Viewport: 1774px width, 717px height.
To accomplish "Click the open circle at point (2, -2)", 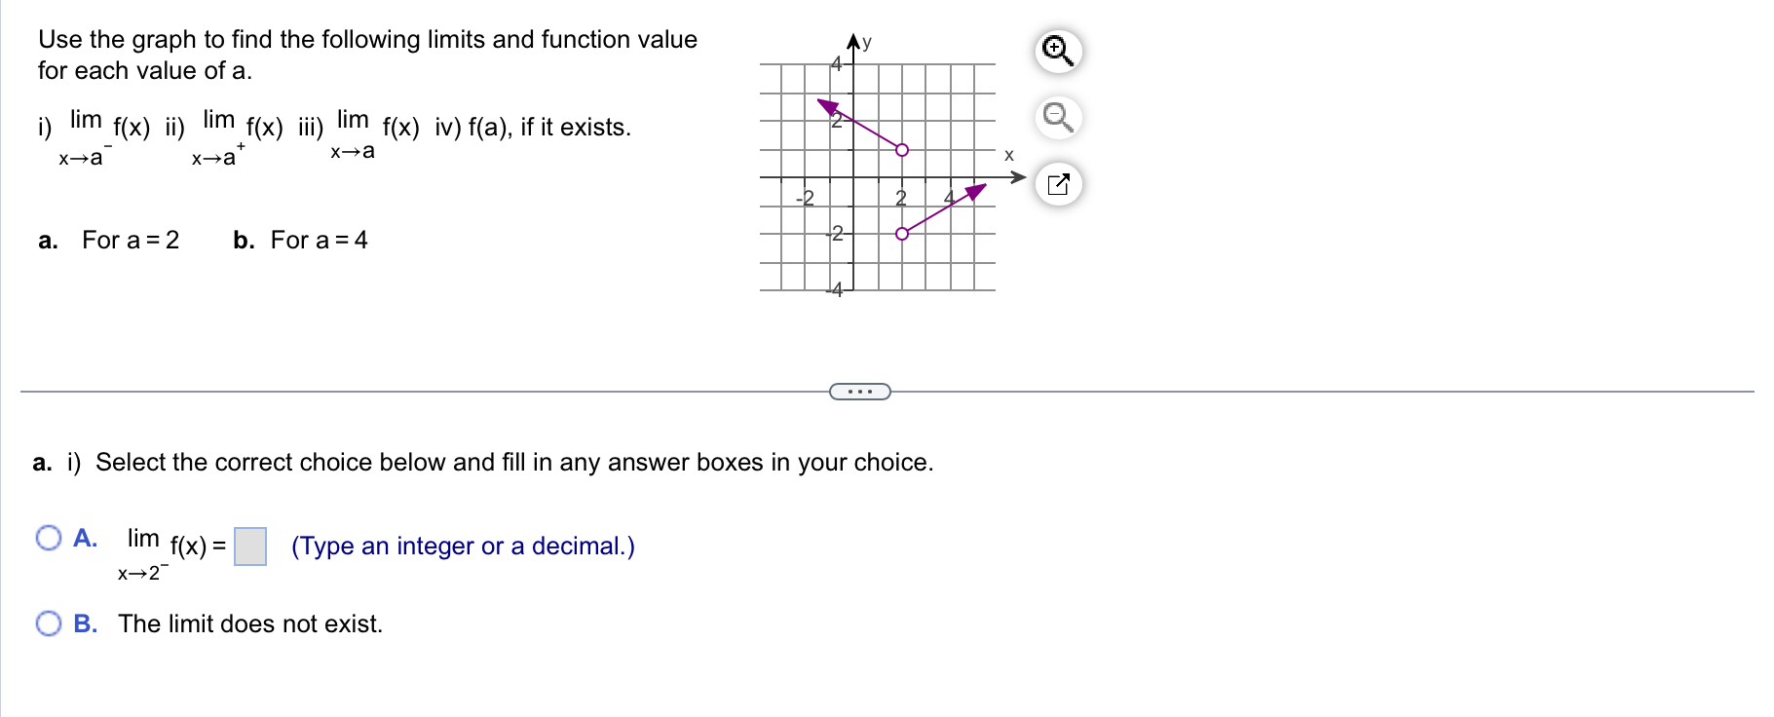I will click(x=900, y=232).
